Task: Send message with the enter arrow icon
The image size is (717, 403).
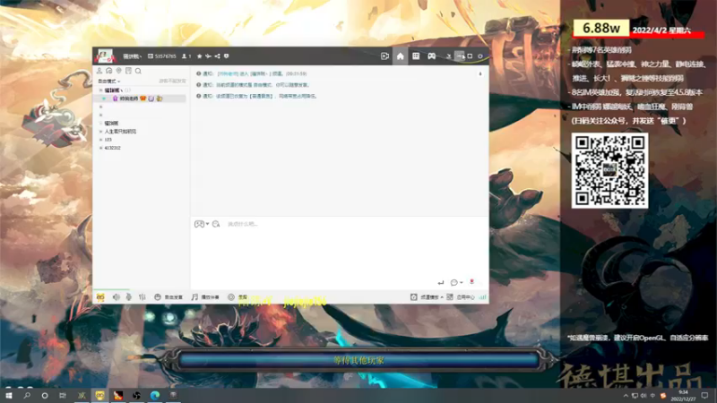Action: pos(440,282)
